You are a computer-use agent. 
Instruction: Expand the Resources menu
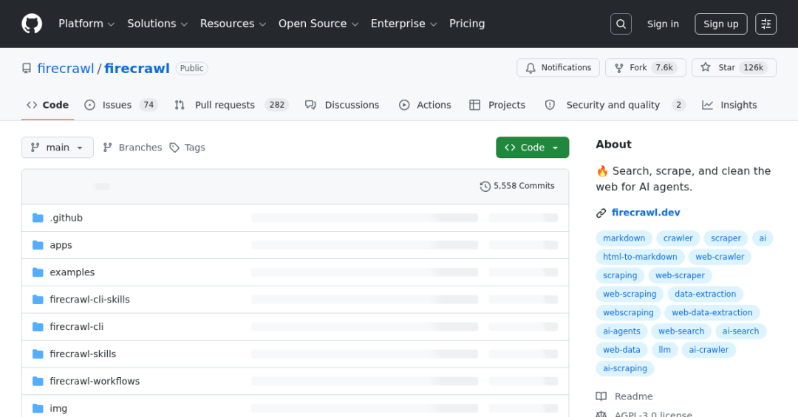[x=233, y=24]
